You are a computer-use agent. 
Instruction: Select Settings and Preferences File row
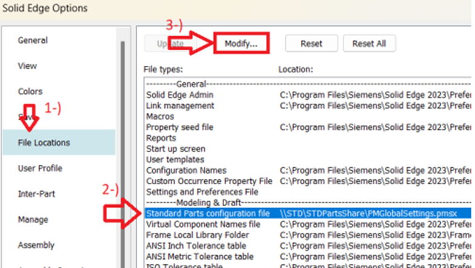coord(308,192)
